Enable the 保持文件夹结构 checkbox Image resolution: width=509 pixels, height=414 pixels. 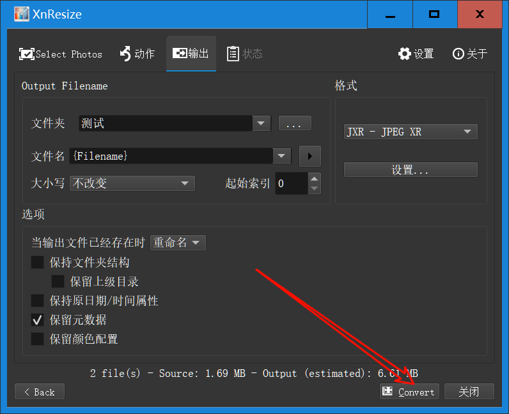(x=37, y=262)
